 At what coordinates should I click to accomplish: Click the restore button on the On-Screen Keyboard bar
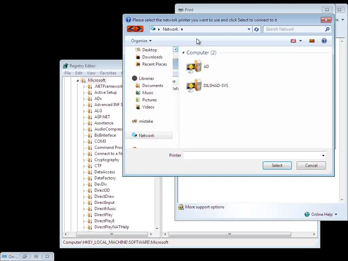click(25, 257)
